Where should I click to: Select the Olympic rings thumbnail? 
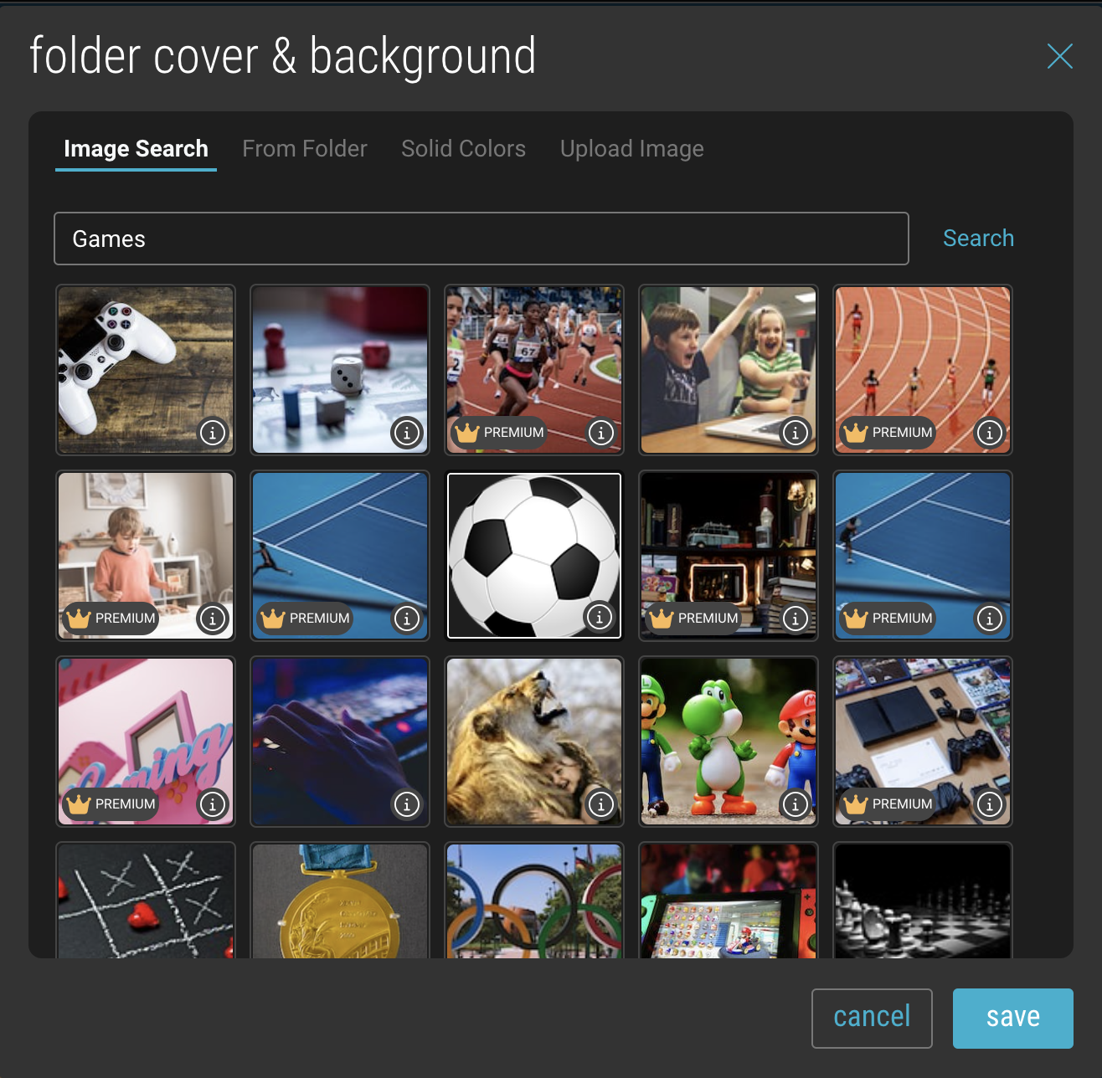[x=534, y=901]
